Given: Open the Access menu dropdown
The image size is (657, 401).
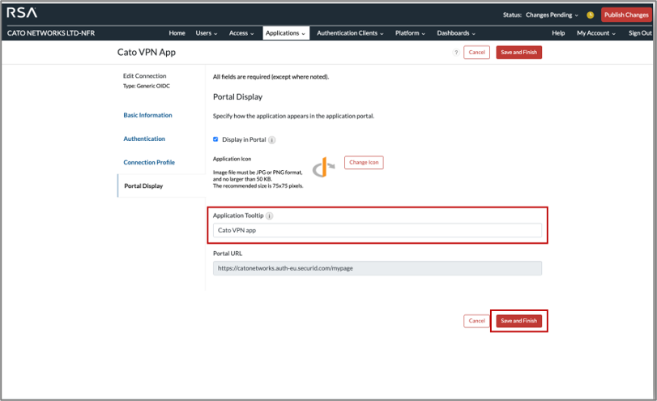Looking at the screenshot, I should pyautogui.click(x=241, y=33).
